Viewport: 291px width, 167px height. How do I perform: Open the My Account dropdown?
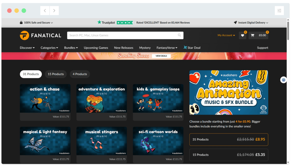click(x=226, y=35)
